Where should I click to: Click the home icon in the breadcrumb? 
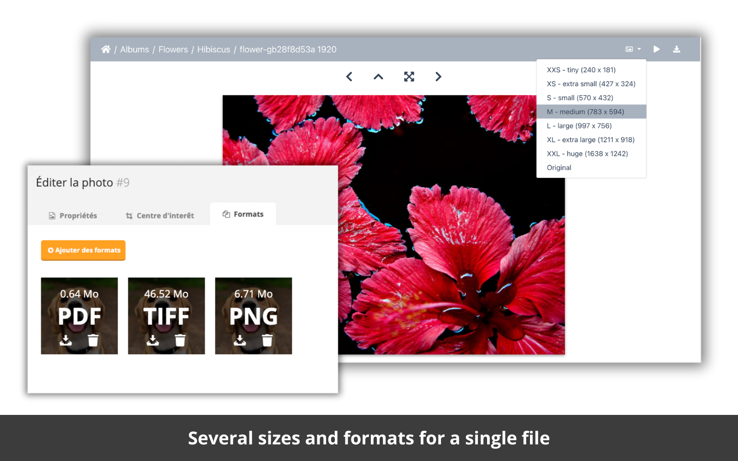pyautogui.click(x=106, y=49)
